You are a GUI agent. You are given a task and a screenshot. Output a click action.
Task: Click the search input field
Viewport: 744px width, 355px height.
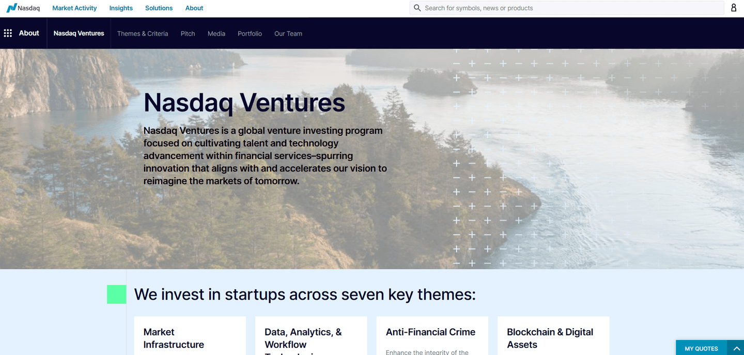(517, 8)
